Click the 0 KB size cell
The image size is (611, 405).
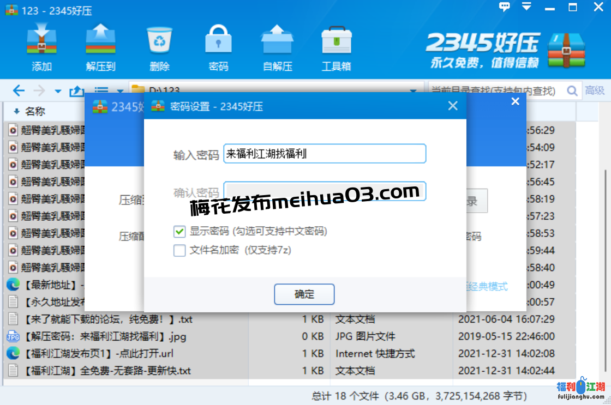click(x=313, y=336)
